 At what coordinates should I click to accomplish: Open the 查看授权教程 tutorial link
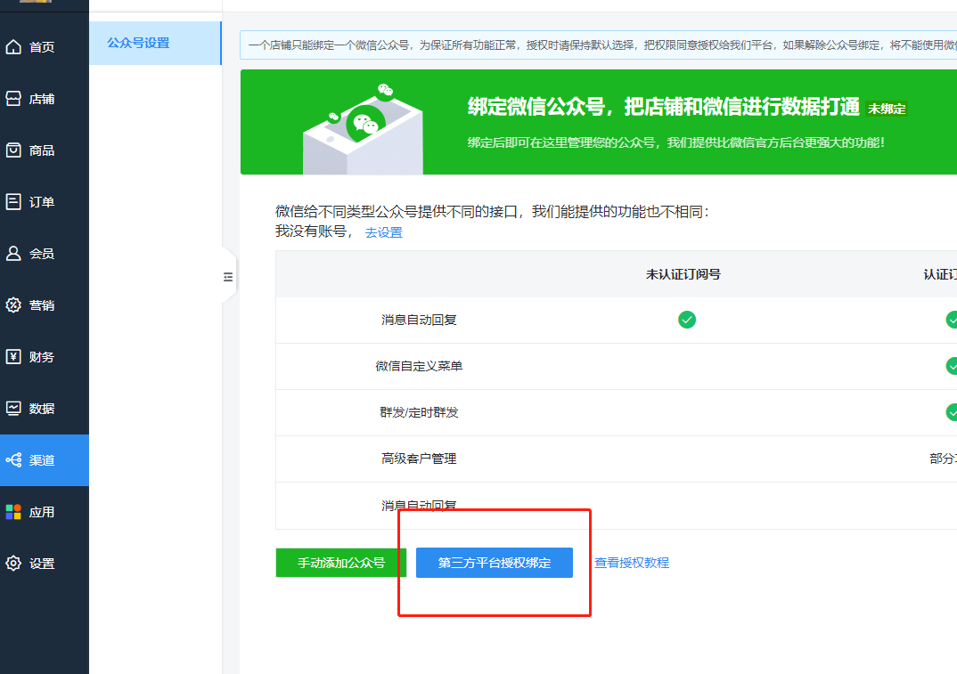point(630,563)
